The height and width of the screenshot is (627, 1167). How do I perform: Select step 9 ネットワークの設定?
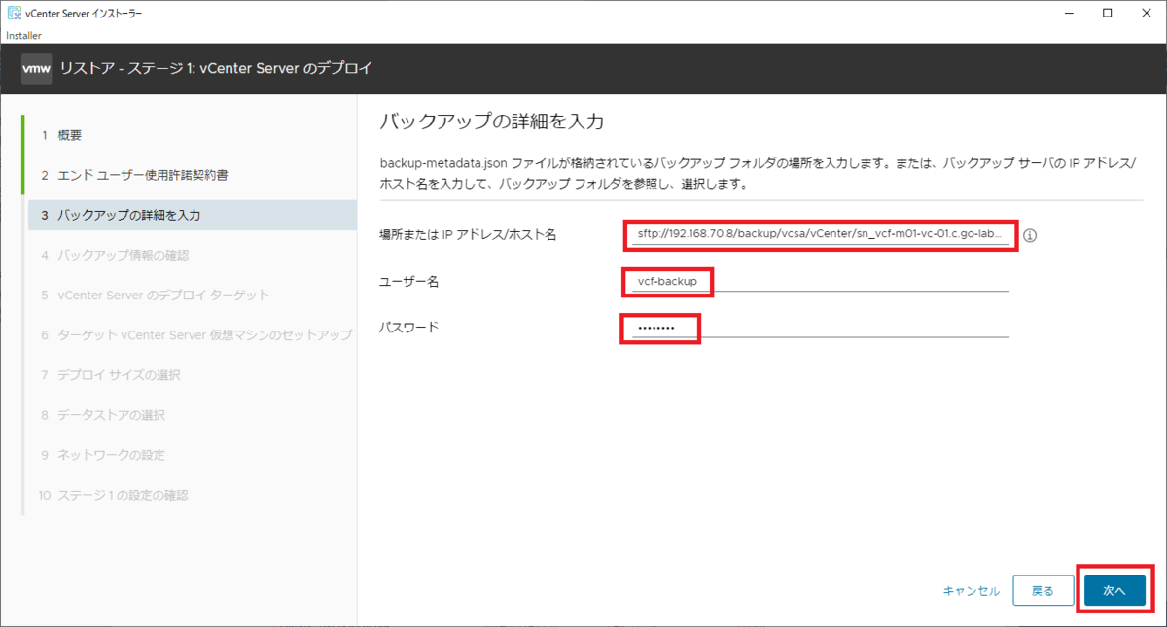(x=193, y=455)
